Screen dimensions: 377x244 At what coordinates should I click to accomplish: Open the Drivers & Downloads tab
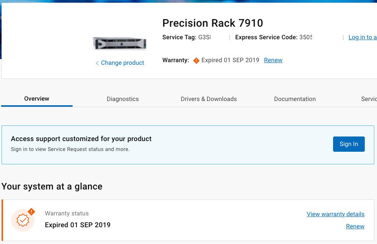[x=209, y=99]
